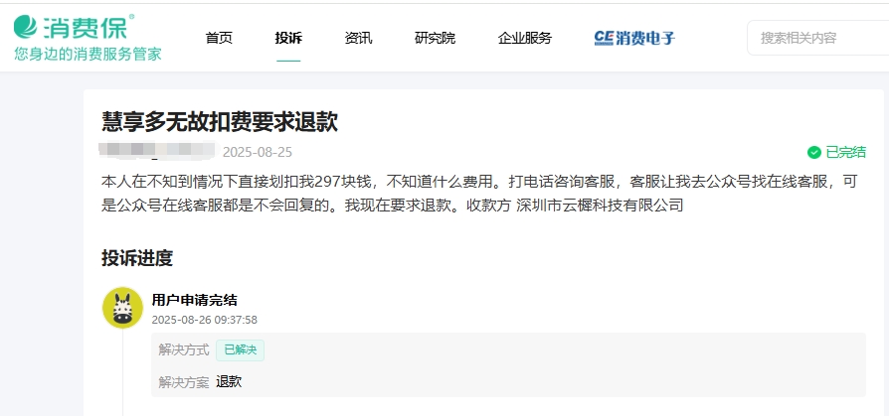
Task: Open the 企业服务 menu item
Action: (x=524, y=38)
